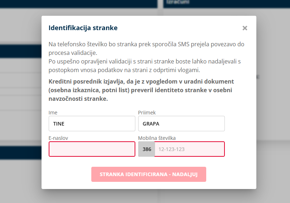Click the Ime field containing TINE
This screenshot has width=290, height=203.
click(x=92, y=124)
